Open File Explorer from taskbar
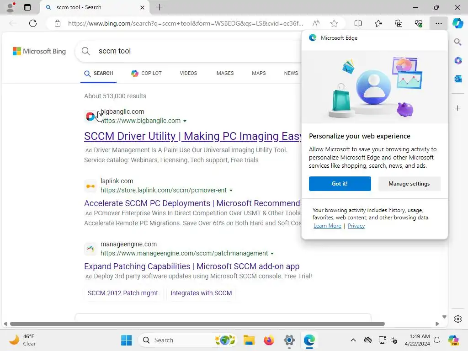Viewport: 468px width, 351px height. tap(249, 340)
